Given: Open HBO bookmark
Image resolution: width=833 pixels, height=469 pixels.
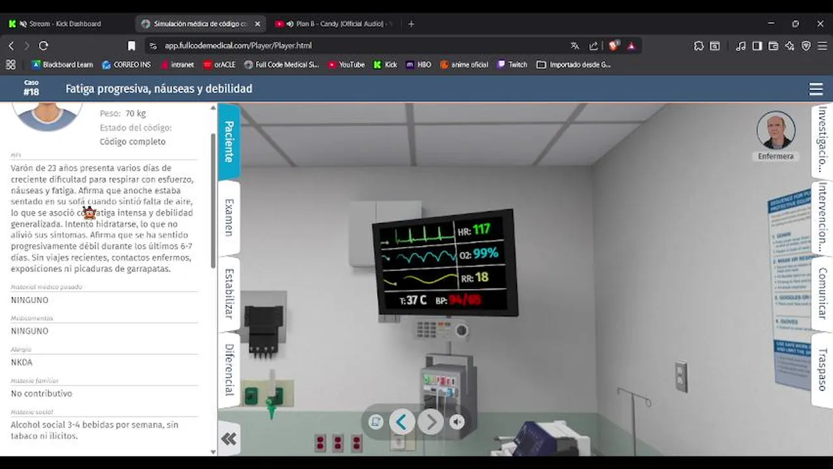Looking at the screenshot, I should click(418, 64).
